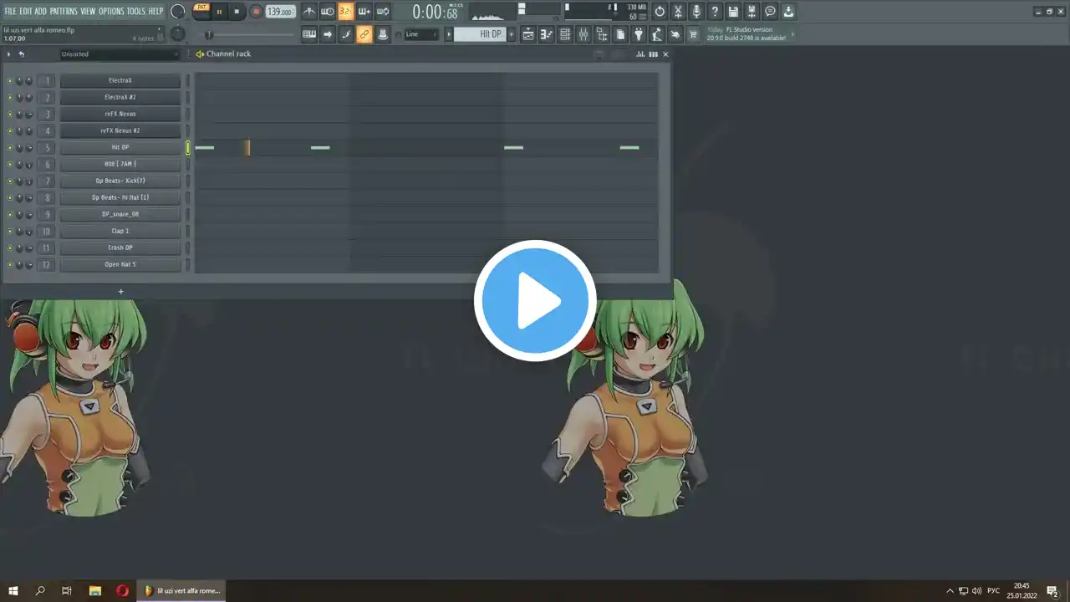
Task: Select the Dp Beats- Kick(7) channel button
Action: [x=120, y=181]
